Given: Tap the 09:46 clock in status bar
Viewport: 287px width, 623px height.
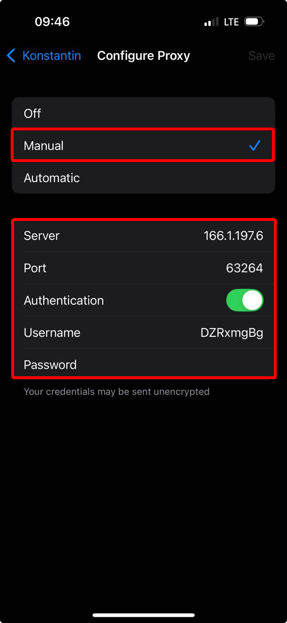Looking at the screenshot, I should tap(53, 22).
